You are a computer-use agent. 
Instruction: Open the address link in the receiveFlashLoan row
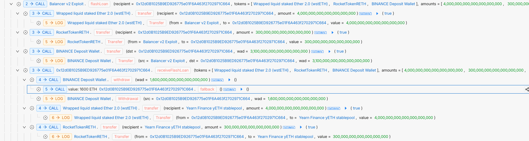click(x=103, y=70)
